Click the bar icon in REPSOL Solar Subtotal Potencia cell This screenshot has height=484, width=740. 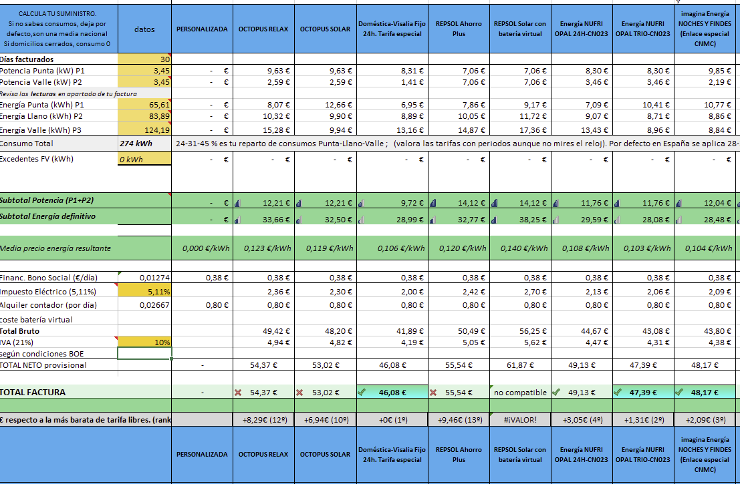[494, 203]
